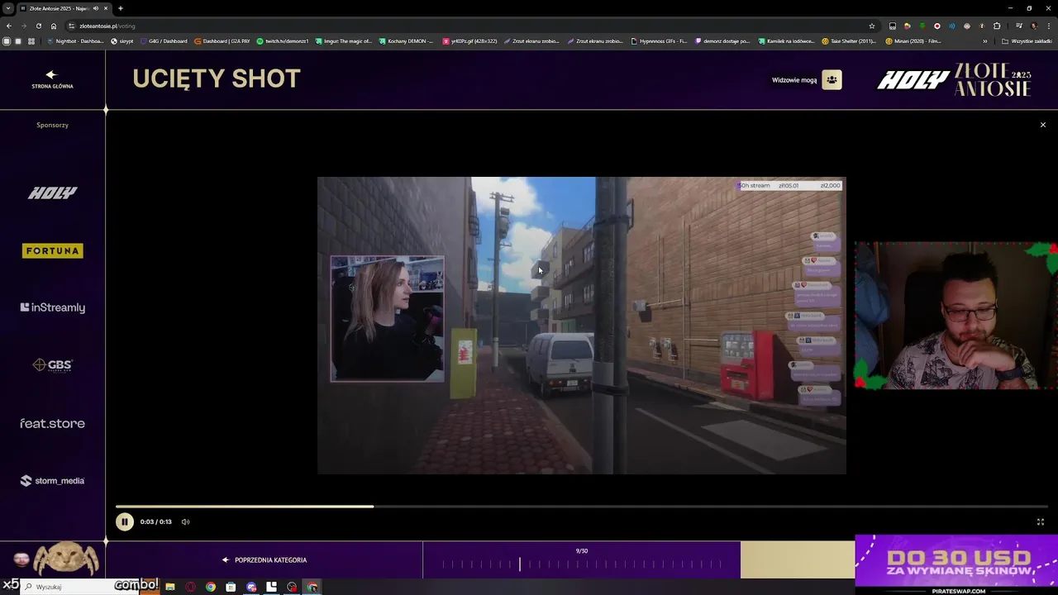1058x595 pixels.
Task: Open the Take Shelter (2011) bookmark
Action: [849, 41]
